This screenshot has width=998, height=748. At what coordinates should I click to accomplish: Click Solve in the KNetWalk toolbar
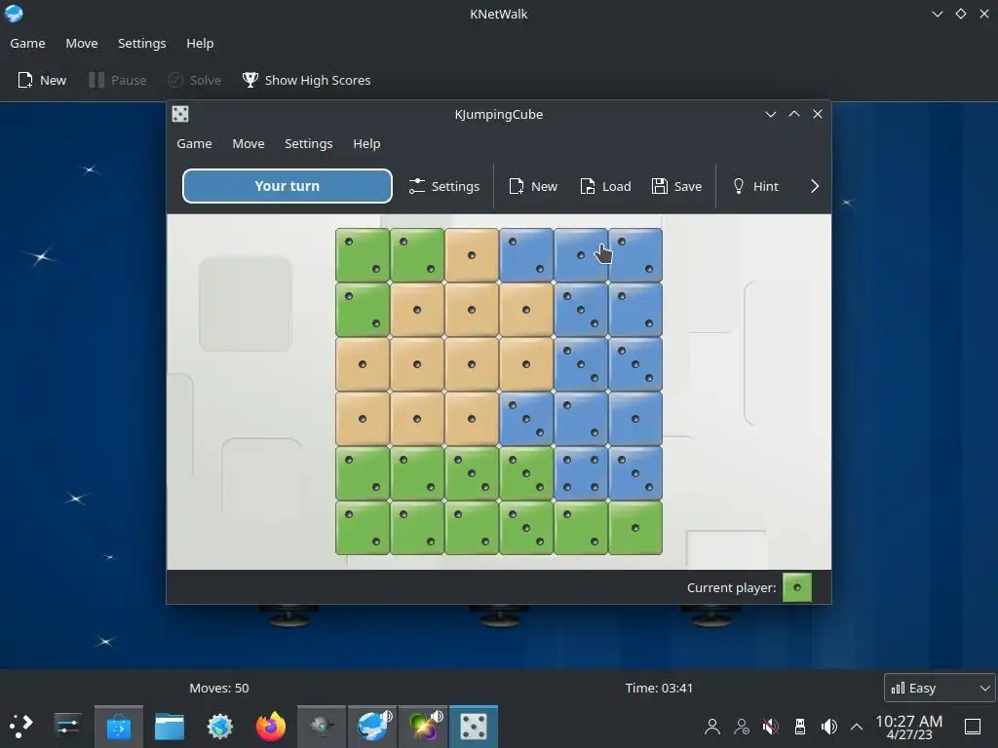click(194, 80)
